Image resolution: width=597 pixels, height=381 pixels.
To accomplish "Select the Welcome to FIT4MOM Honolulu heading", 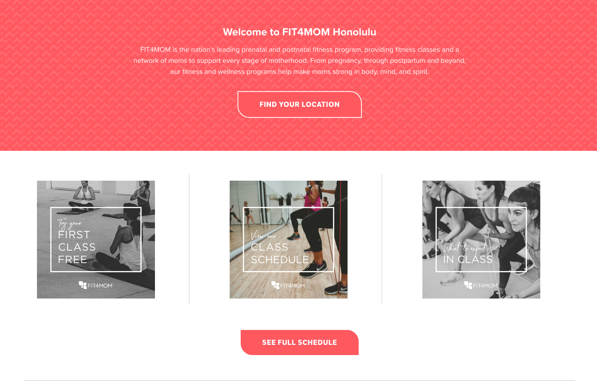I will tap(299, 32).
